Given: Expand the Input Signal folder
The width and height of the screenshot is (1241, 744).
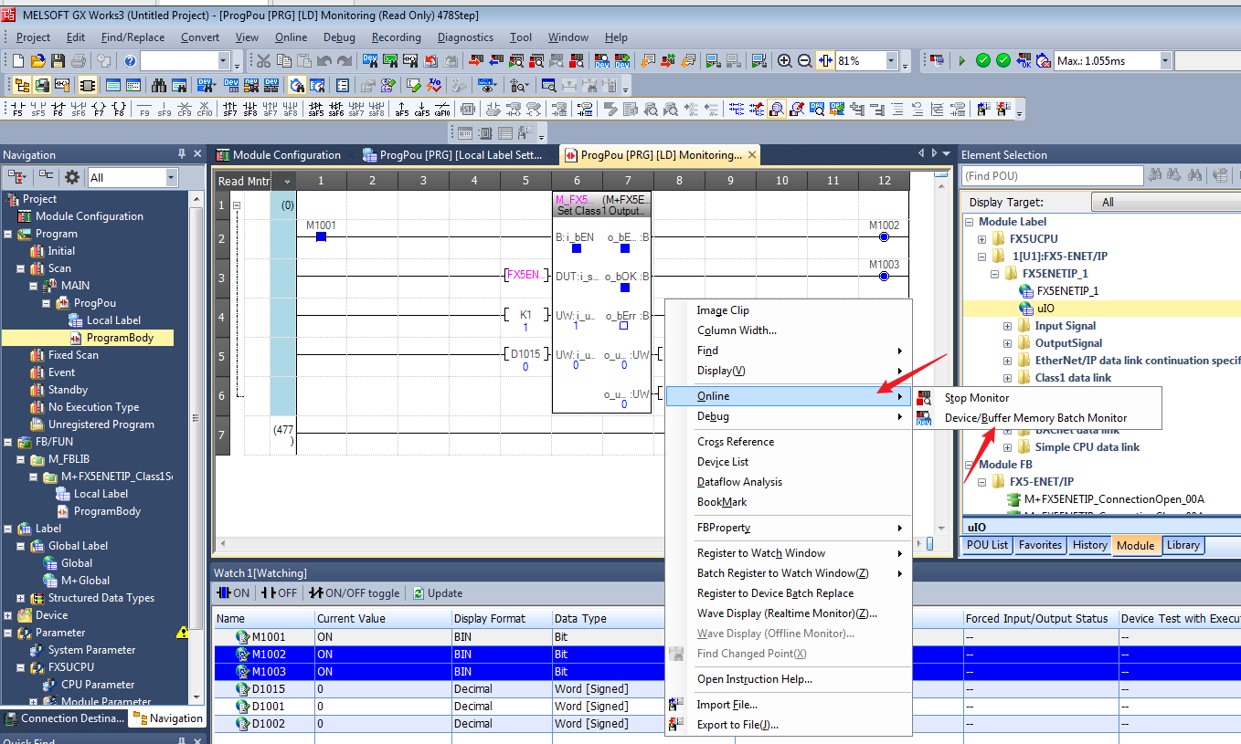Looking at the screenshot, I should 1007,326.
